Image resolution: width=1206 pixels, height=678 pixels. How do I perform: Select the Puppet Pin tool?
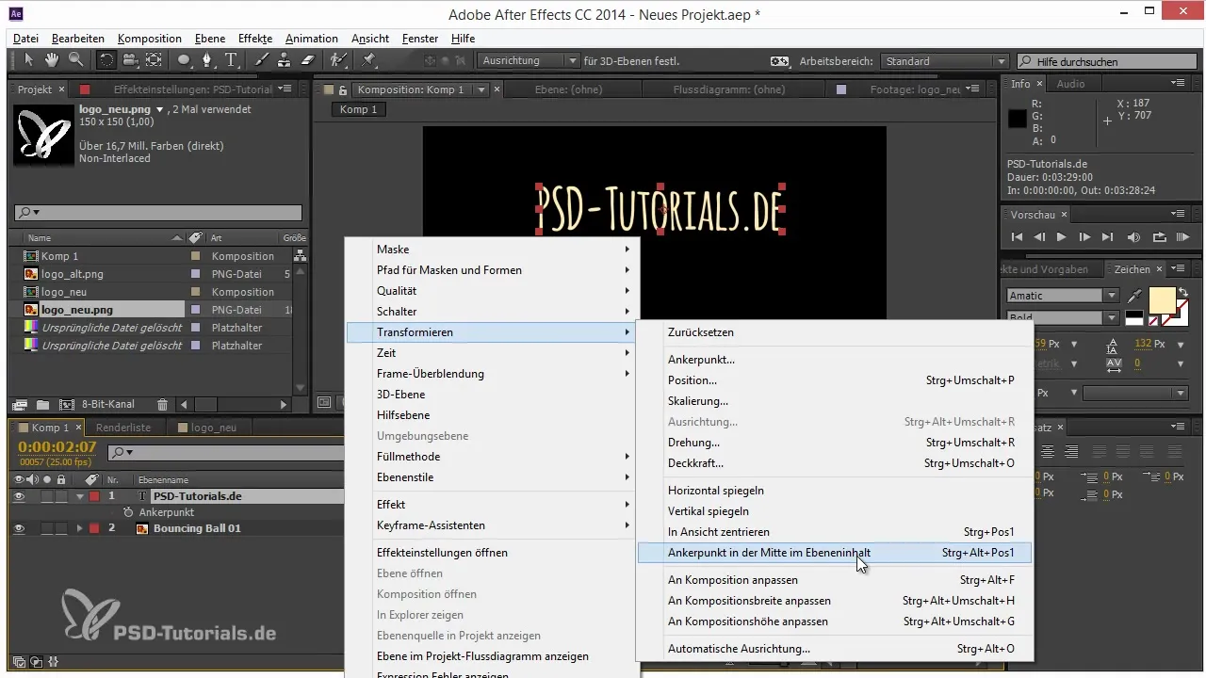click(369, 60)
